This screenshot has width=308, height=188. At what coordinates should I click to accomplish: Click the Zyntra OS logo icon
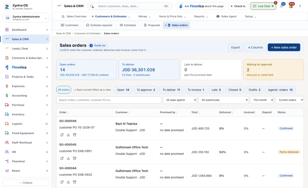point(7,7)
